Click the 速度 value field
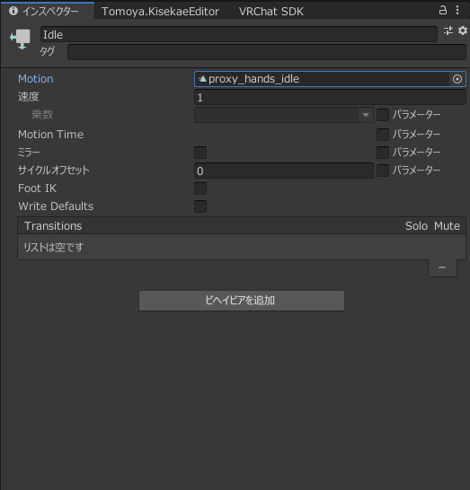 [330, 97]
